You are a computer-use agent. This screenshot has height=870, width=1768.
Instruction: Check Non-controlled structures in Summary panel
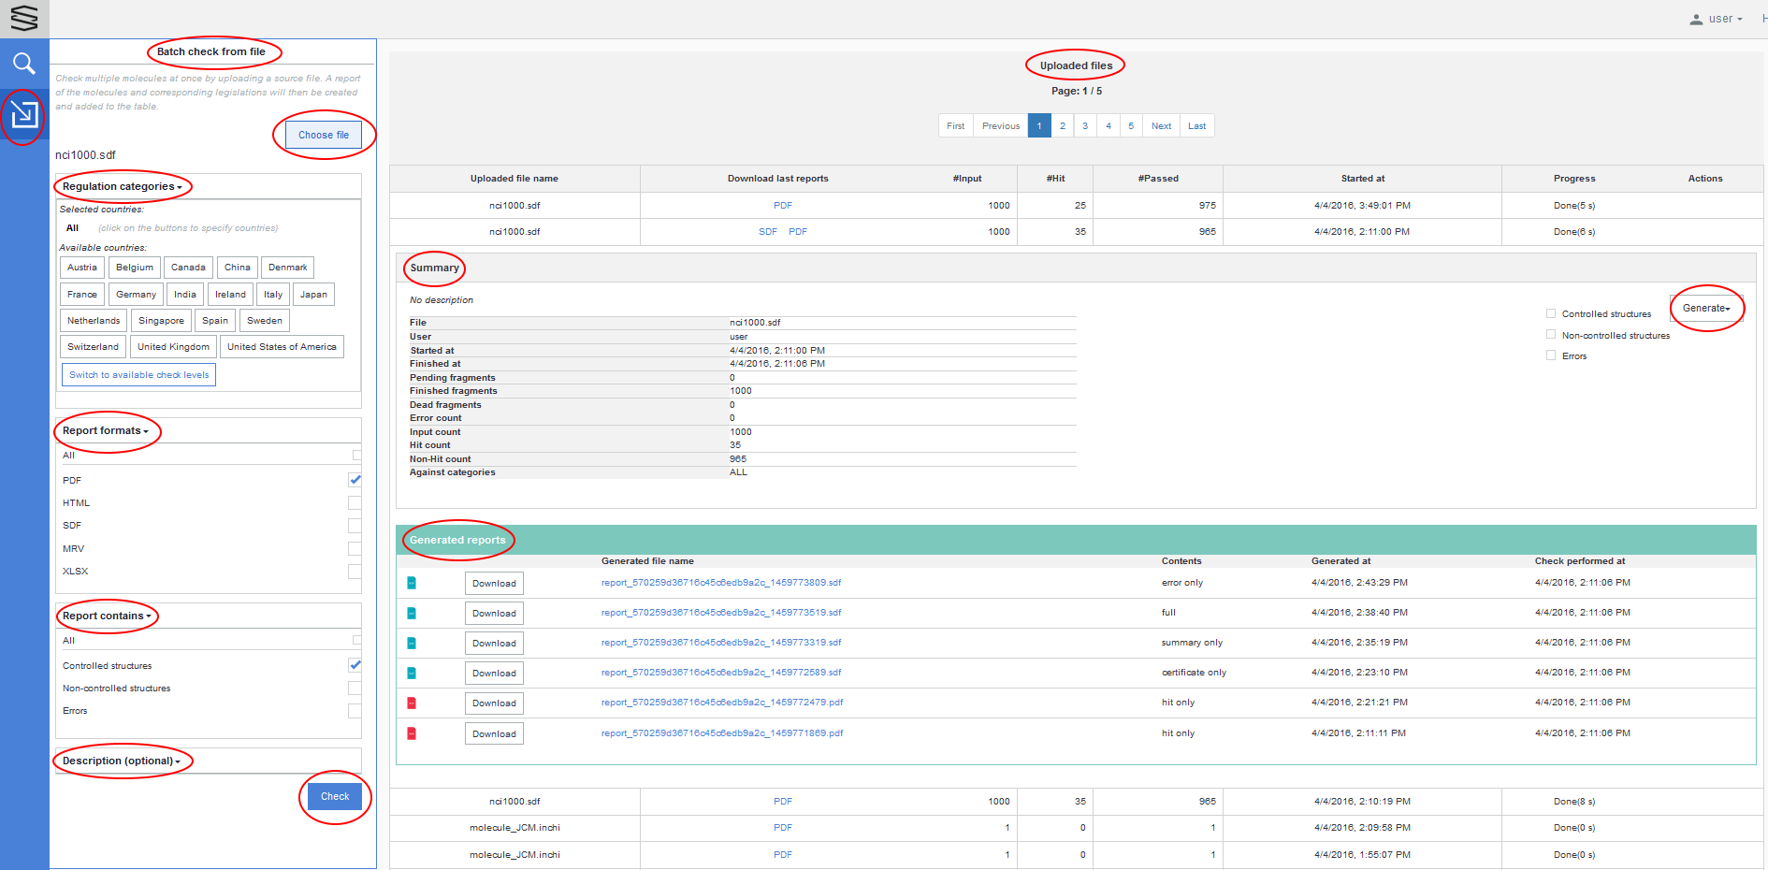1551,335
